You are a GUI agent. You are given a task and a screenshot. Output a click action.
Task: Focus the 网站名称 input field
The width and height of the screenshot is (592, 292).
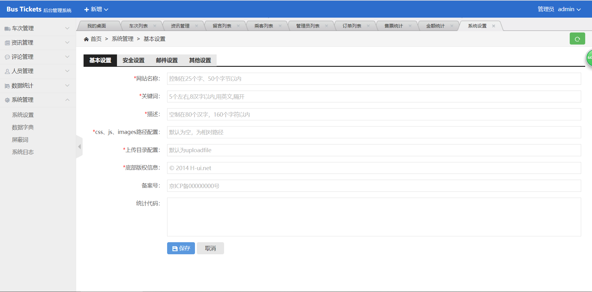(374, 79)
